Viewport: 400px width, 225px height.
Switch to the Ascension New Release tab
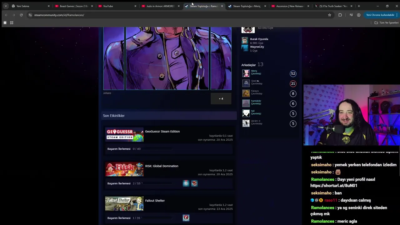290,6
